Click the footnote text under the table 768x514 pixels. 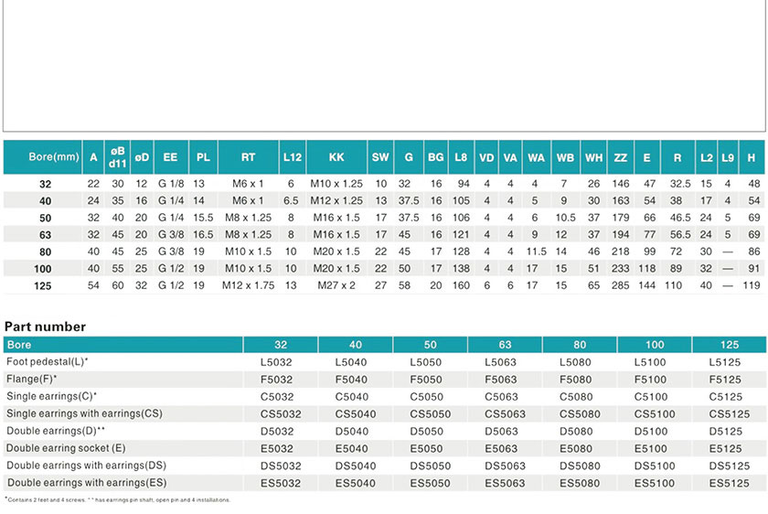[x=117, y=499]
